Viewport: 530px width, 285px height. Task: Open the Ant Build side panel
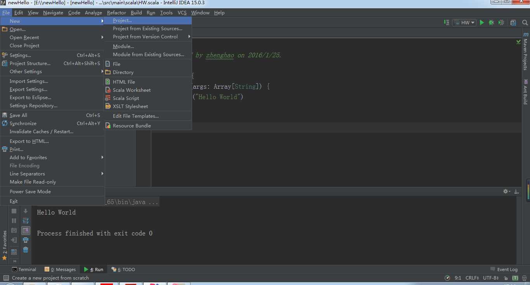[x=525, y=91]
